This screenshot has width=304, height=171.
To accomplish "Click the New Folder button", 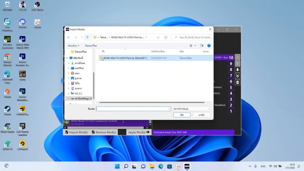I will [91, 46].
